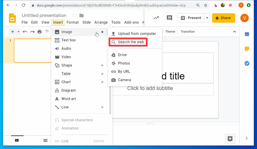
Task: Open the Transition panel
Action: click(188, 32)
